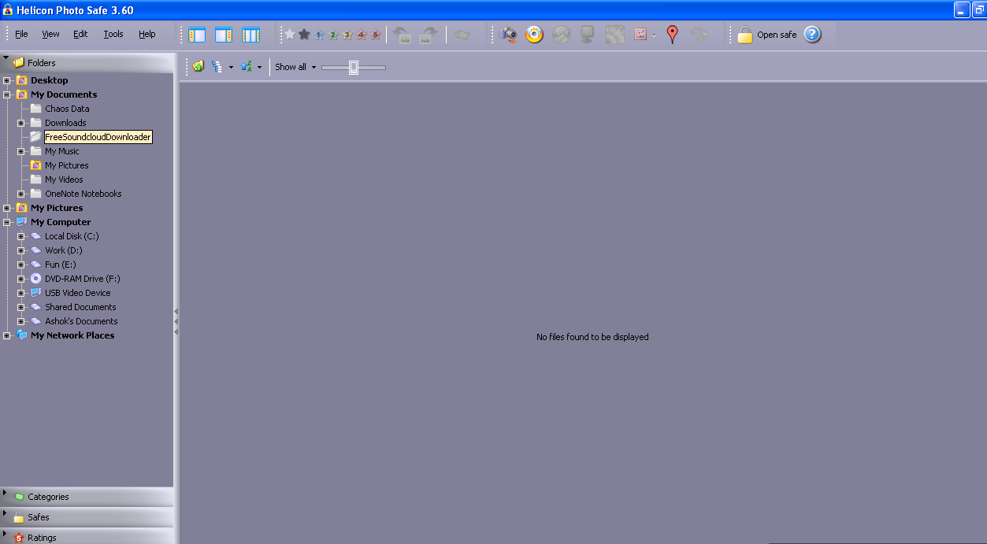Open the File menu
Viewport: 987px width, 544px height.
tap(21, 34)
